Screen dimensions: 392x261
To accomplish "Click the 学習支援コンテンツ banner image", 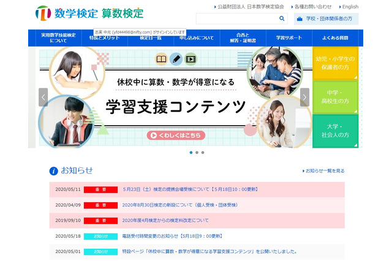I will (176, 97).
